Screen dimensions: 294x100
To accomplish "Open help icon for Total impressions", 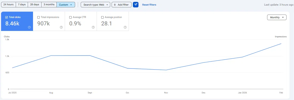I will tap(61, 27).
